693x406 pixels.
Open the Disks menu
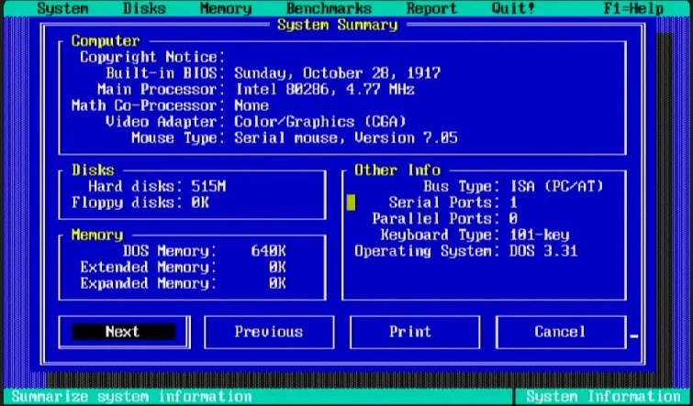[144, 8]
